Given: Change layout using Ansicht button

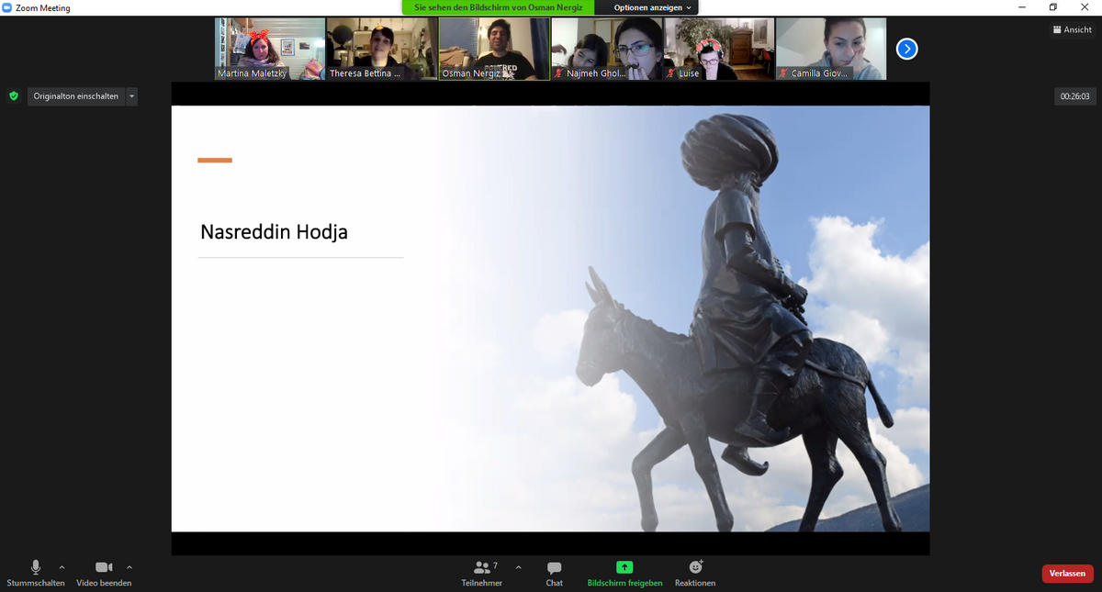Looking at the screenshot, I should pos(1072,29).
